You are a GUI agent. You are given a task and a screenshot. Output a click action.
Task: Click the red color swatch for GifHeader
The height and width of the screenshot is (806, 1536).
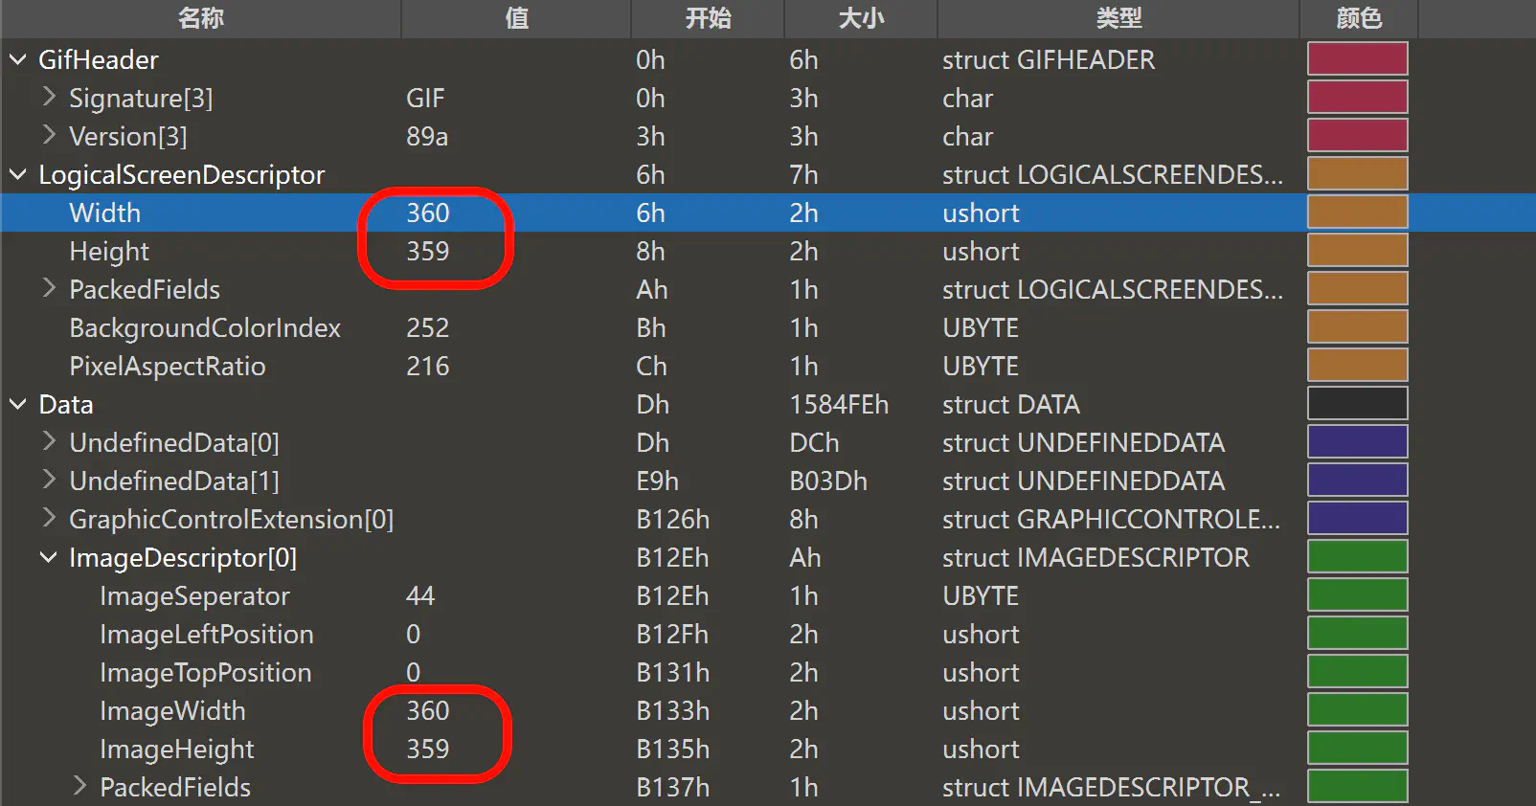[1357, 59]
